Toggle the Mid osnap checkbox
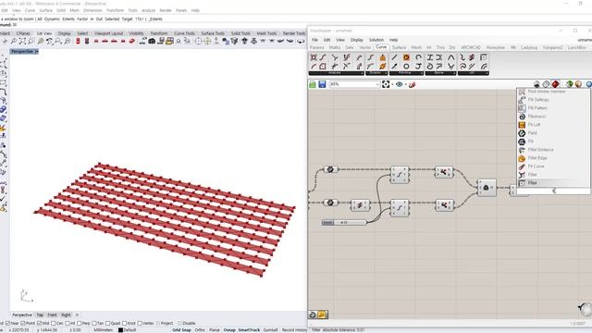 point(39,323)
